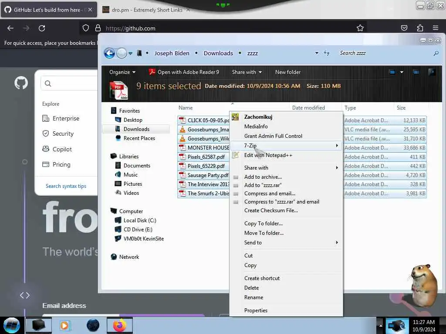Click the New folder button
The image size is (446, 334).
[x=287, y=72]
